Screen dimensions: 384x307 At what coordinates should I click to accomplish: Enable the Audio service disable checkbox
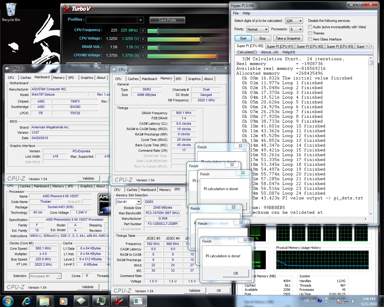310,27
